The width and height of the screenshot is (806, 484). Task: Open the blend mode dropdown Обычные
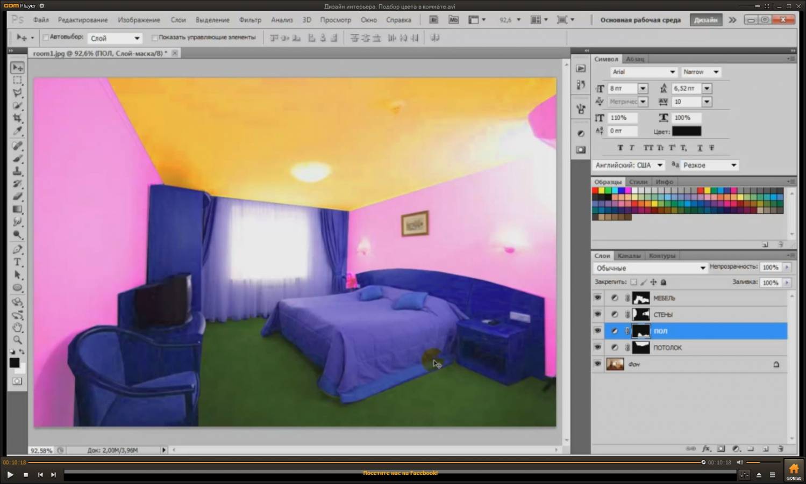pos(650,268)
